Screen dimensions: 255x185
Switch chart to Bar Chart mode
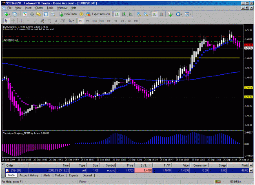pyautogui.click(x=117, y=14)
